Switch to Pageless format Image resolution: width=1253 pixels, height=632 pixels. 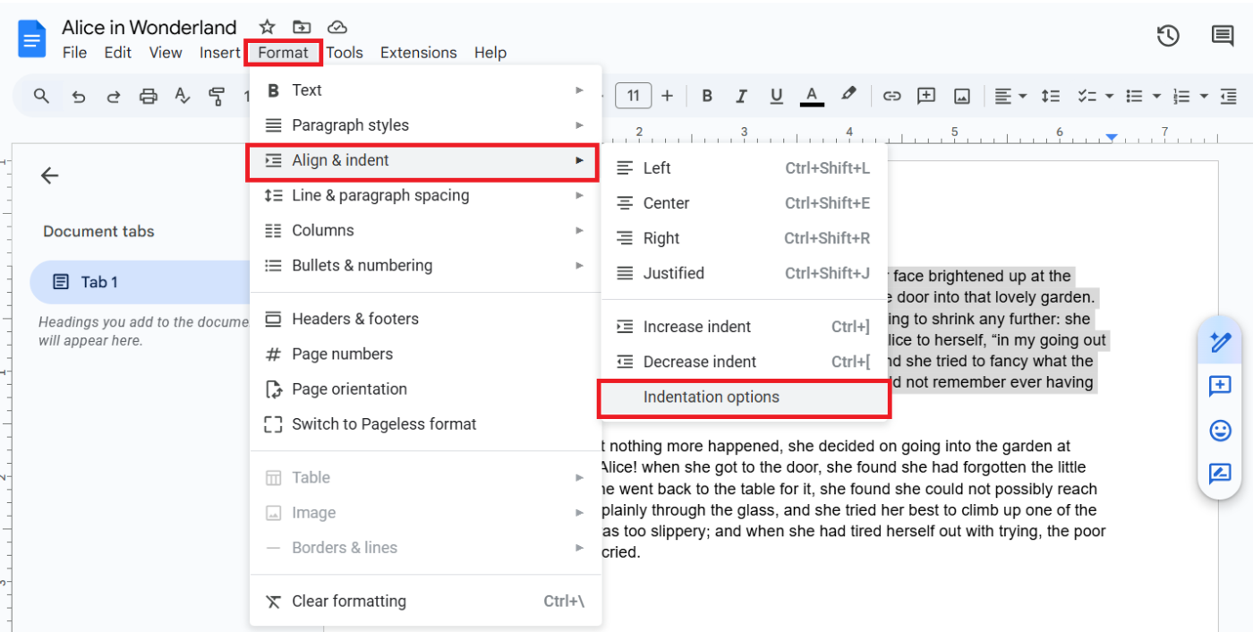[x=383, y=423]
